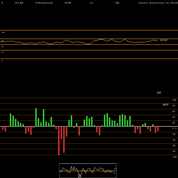Click the -80 label on MR axis
Viewport: 178px width, 178px height.
pyautogui.click(x=174, y=151)
